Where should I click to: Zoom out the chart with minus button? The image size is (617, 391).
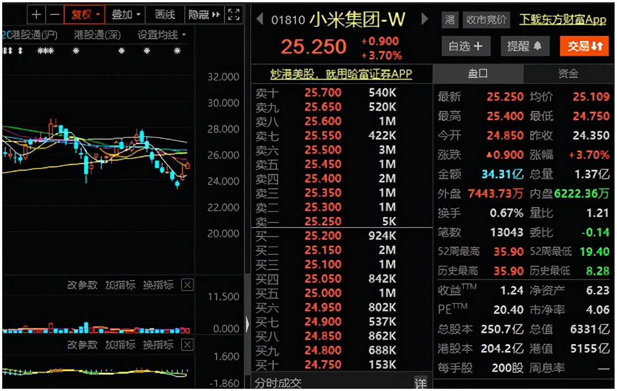pos(54,15)
